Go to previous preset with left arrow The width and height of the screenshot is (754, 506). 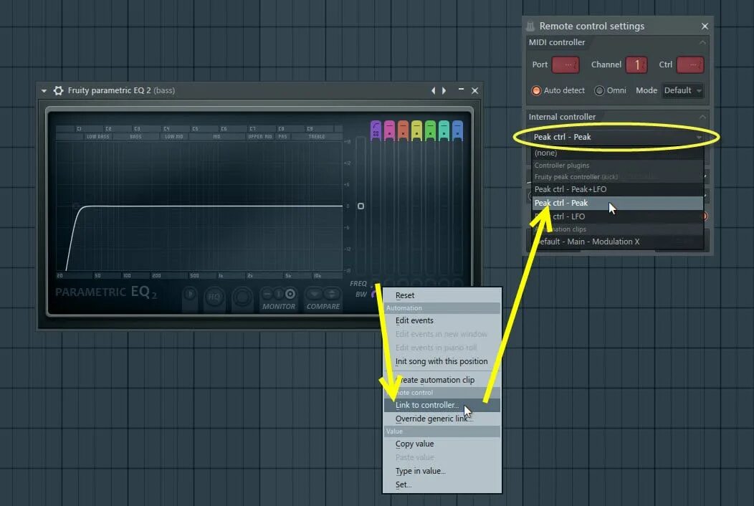tap(433, 90)
